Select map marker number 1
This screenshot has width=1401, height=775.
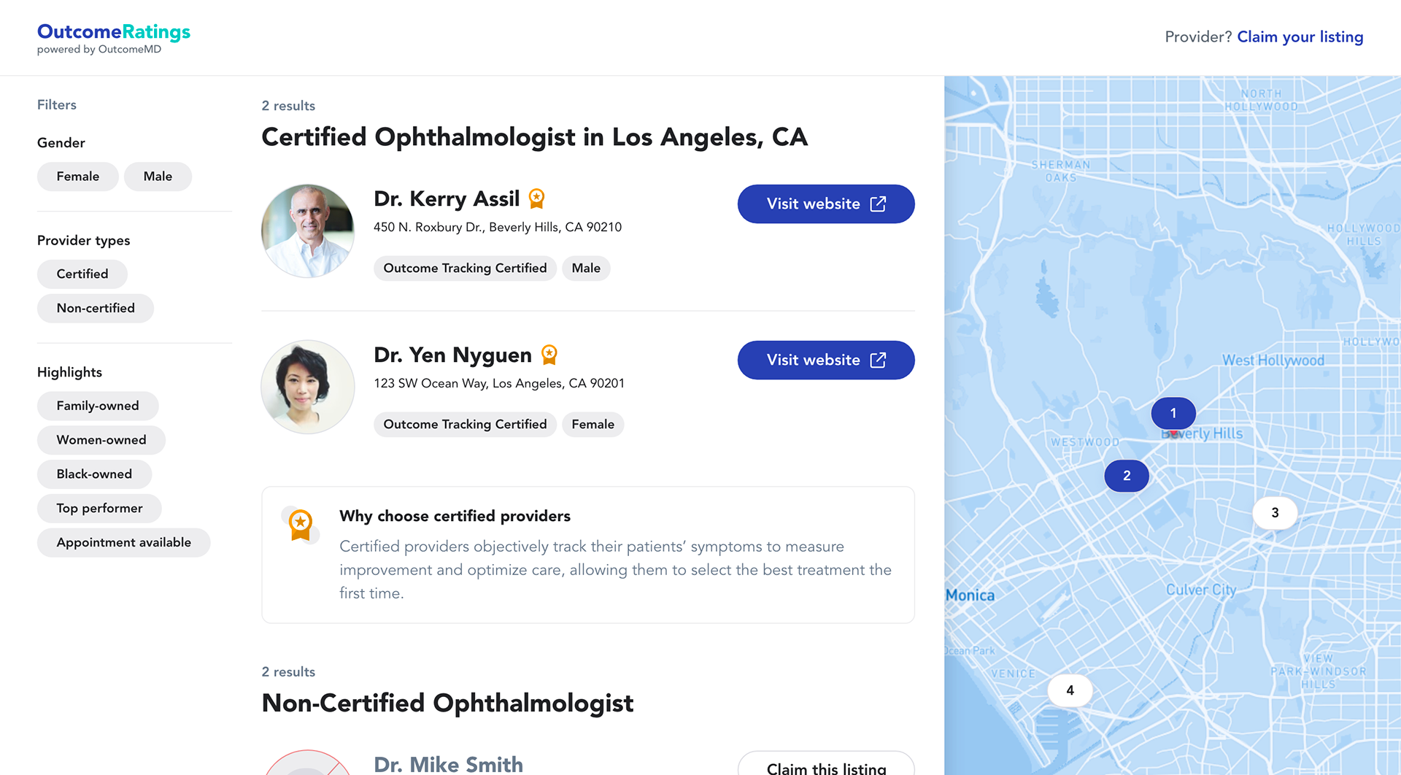1173,413
